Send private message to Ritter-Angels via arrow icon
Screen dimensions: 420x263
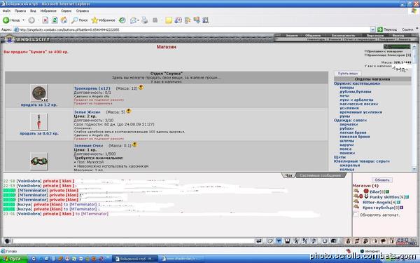point(356,201)
